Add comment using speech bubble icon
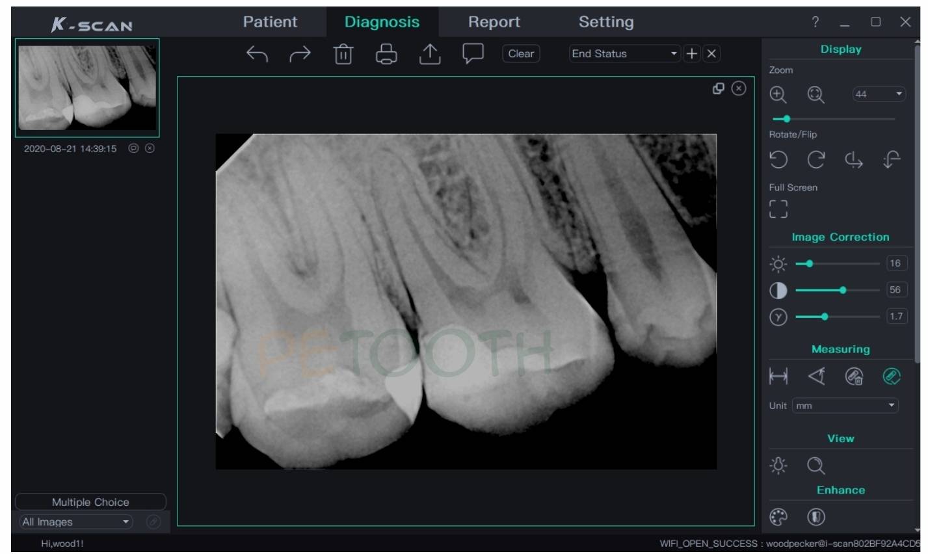Screen dimensions: 928x554 tap(473, 54)
